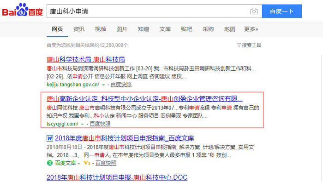Open the 图片 tab
The width and height of the screenshot is (323, 182).
pyautogui.click(x=122, y=29)
